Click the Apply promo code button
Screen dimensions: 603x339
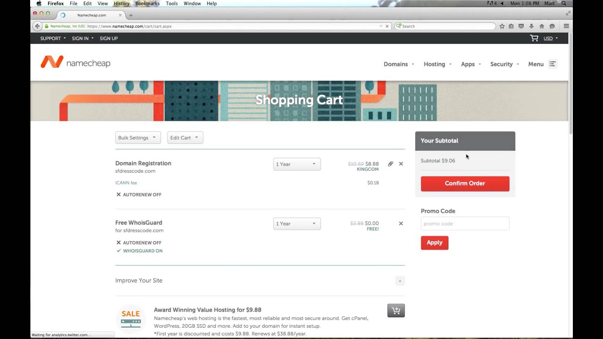click(434, 243)
